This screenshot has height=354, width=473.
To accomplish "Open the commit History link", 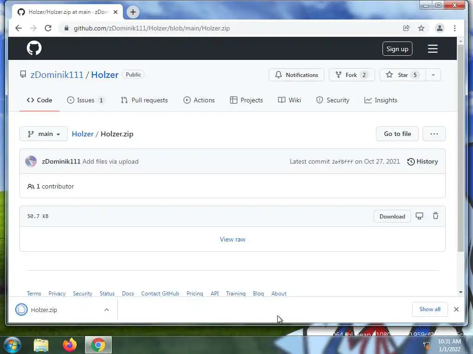I will coord(423,162).
